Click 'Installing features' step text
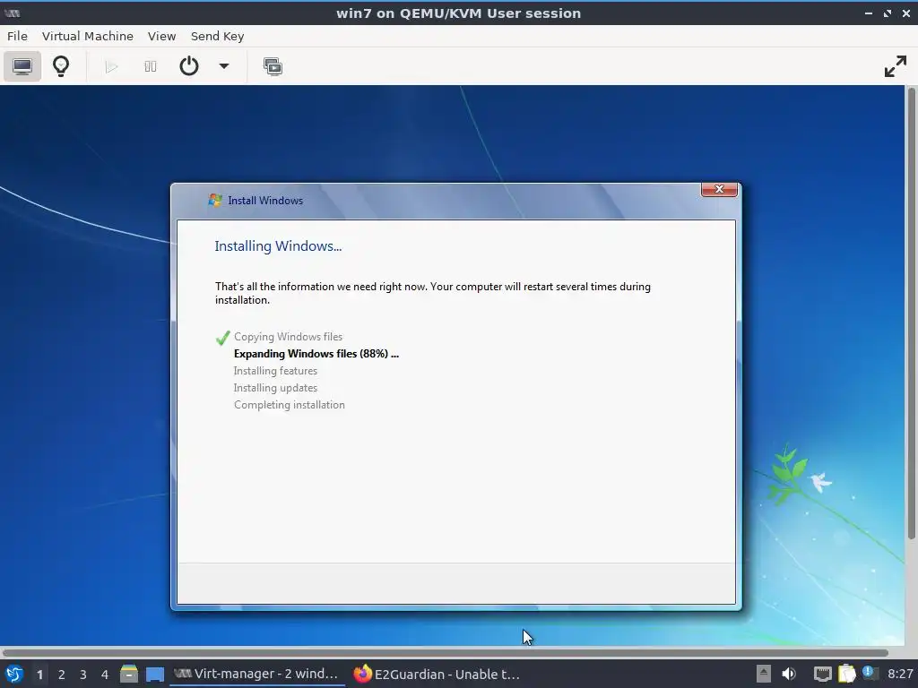The image size is (918, 688). point(275,371)
